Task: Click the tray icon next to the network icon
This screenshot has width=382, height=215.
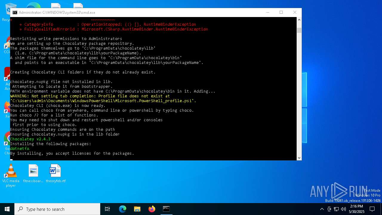Action: [329, 209]
